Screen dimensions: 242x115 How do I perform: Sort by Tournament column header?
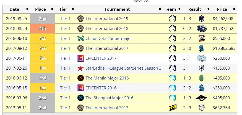[117, 9]
